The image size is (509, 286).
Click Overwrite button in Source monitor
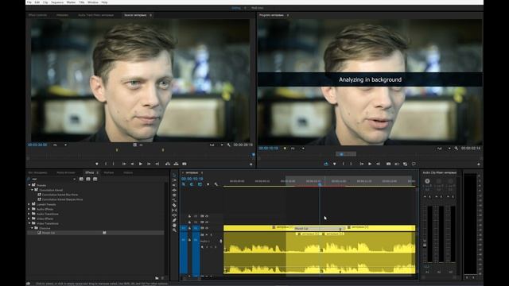click(176, 164)
